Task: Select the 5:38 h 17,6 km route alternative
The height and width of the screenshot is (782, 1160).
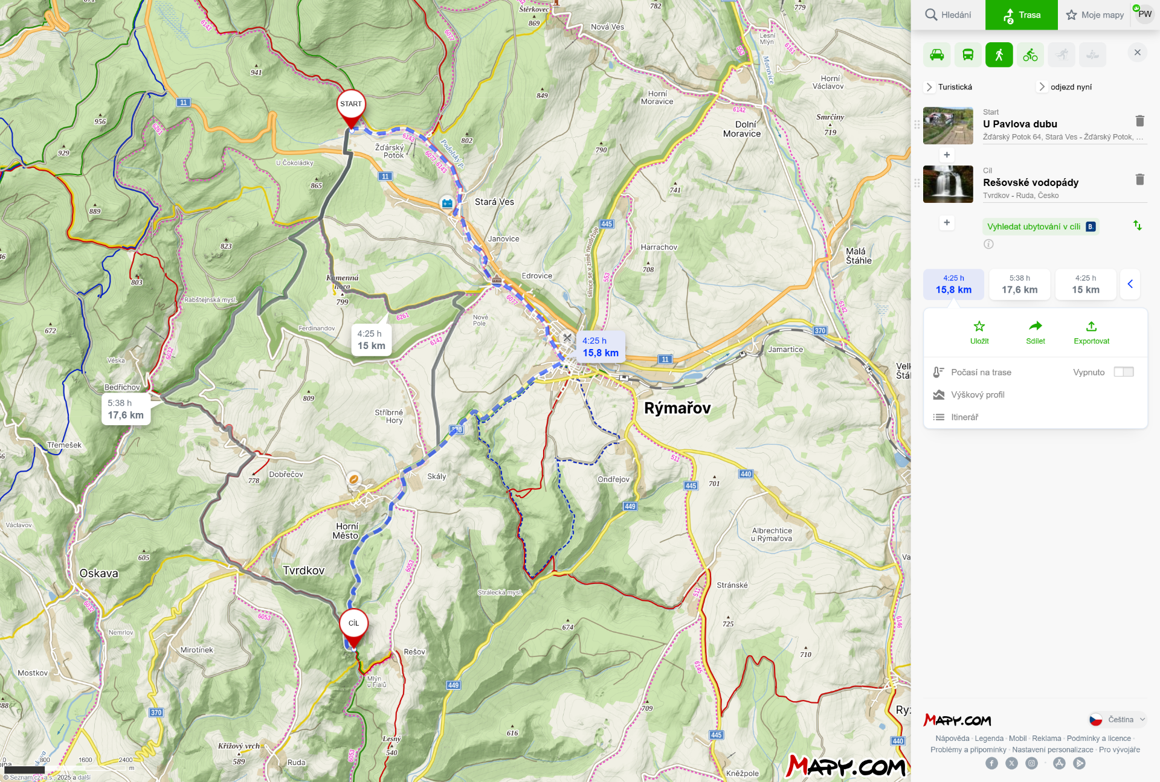Action: pyautogui.click(x=1019, y=284)
